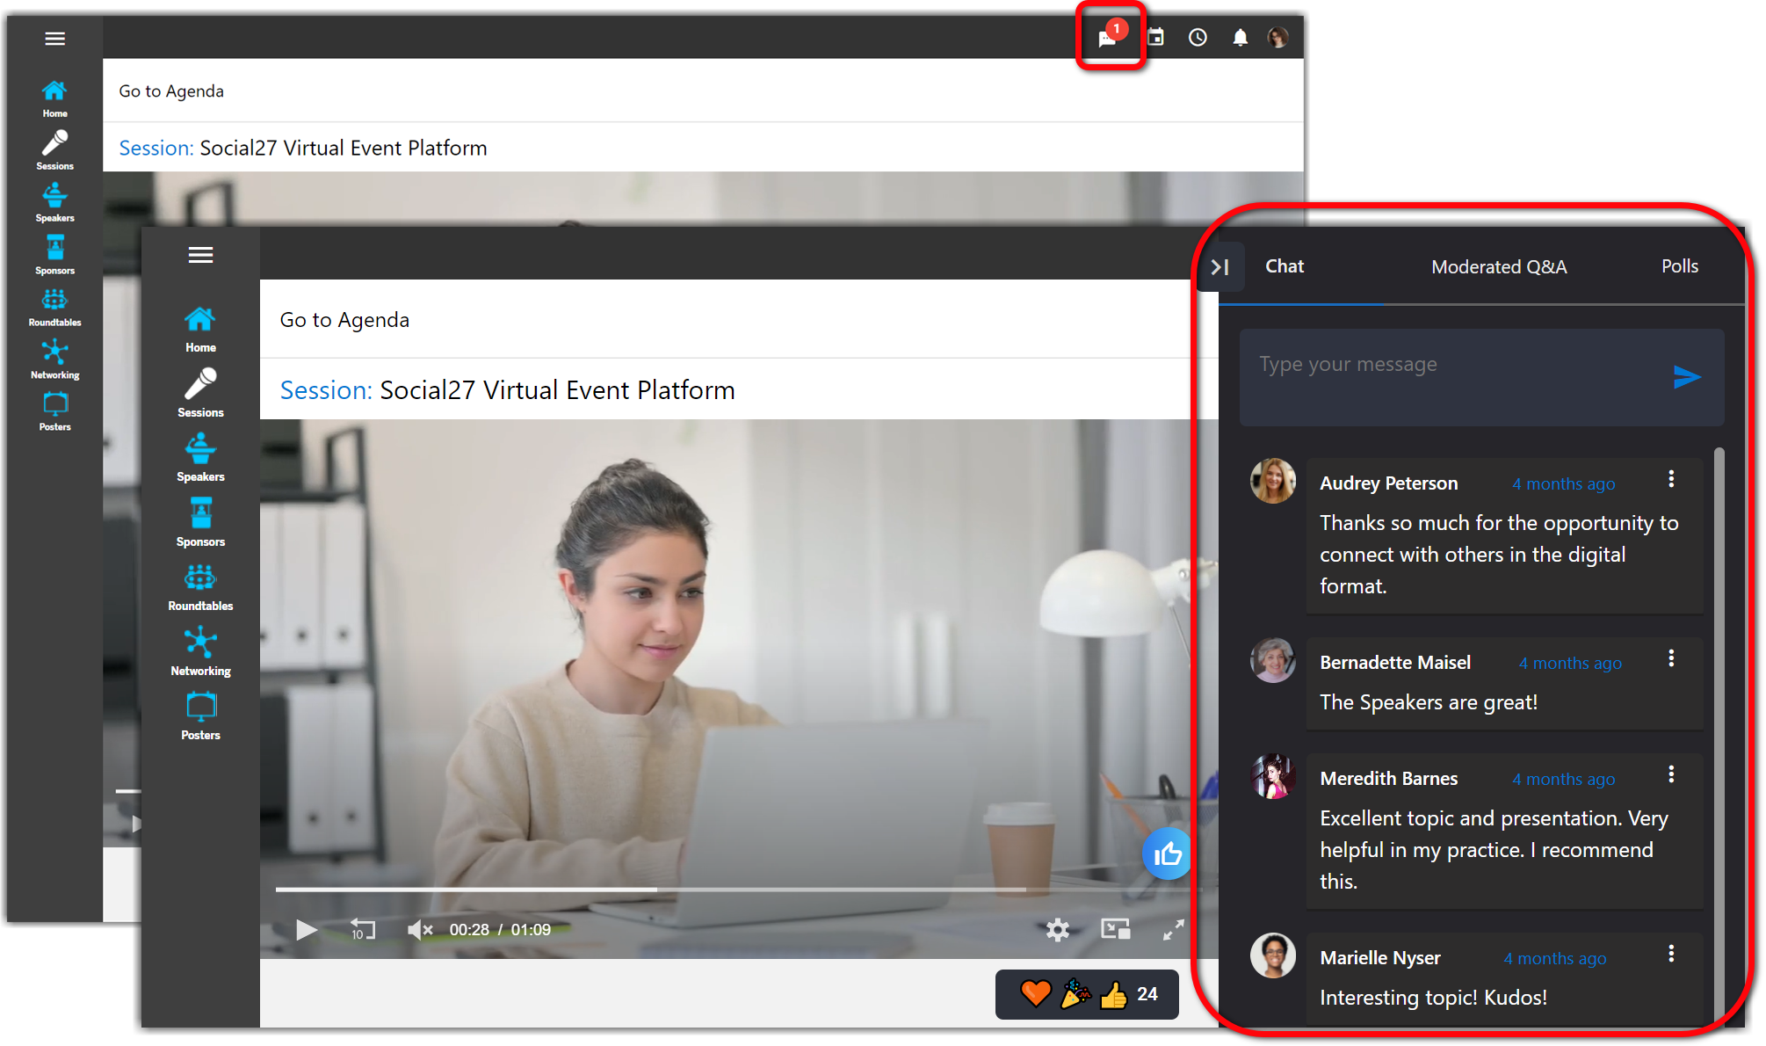This screenshot has width=1766, height=1046.
Task: Toggle fullscreen on the video player
Action: [x=1173, y=929]
